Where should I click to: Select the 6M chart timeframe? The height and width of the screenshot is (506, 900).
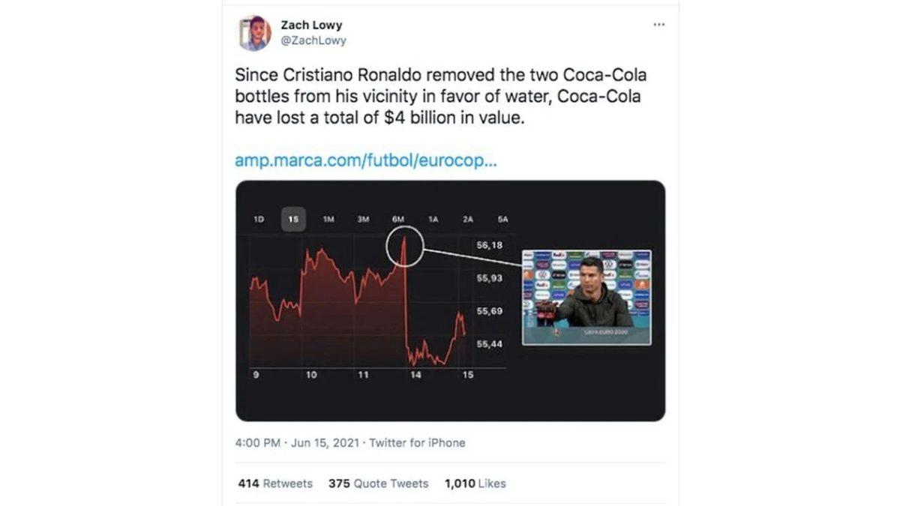pyautogui.click(x=397, y=219)
